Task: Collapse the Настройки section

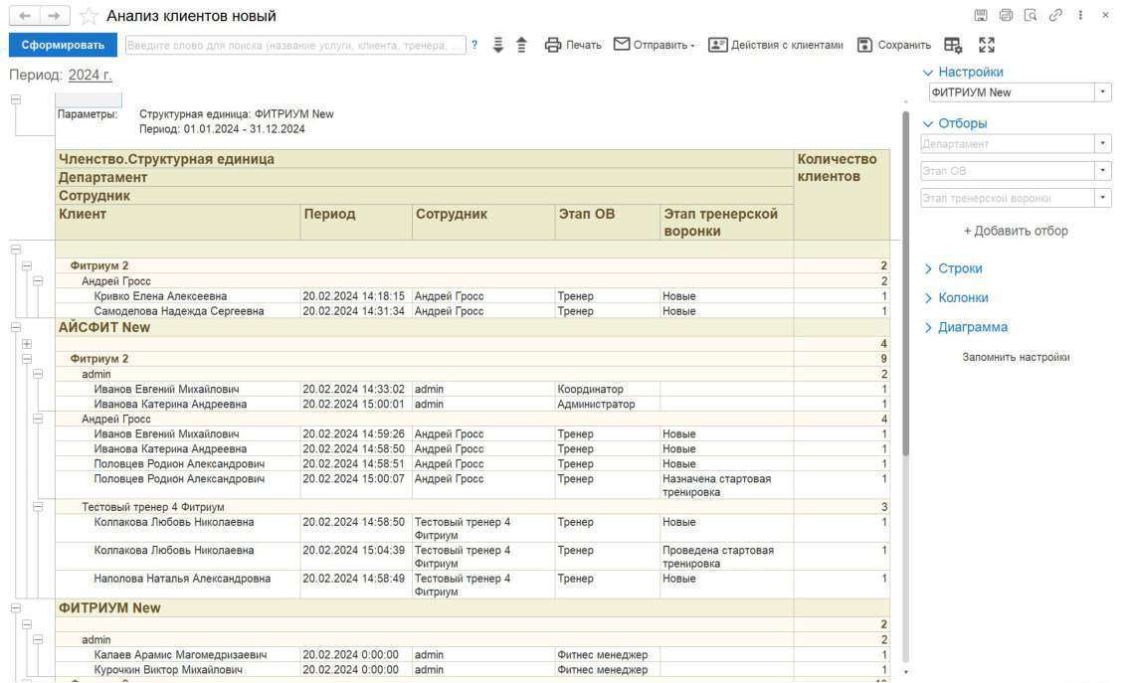Action: click(x=928, y=72)
